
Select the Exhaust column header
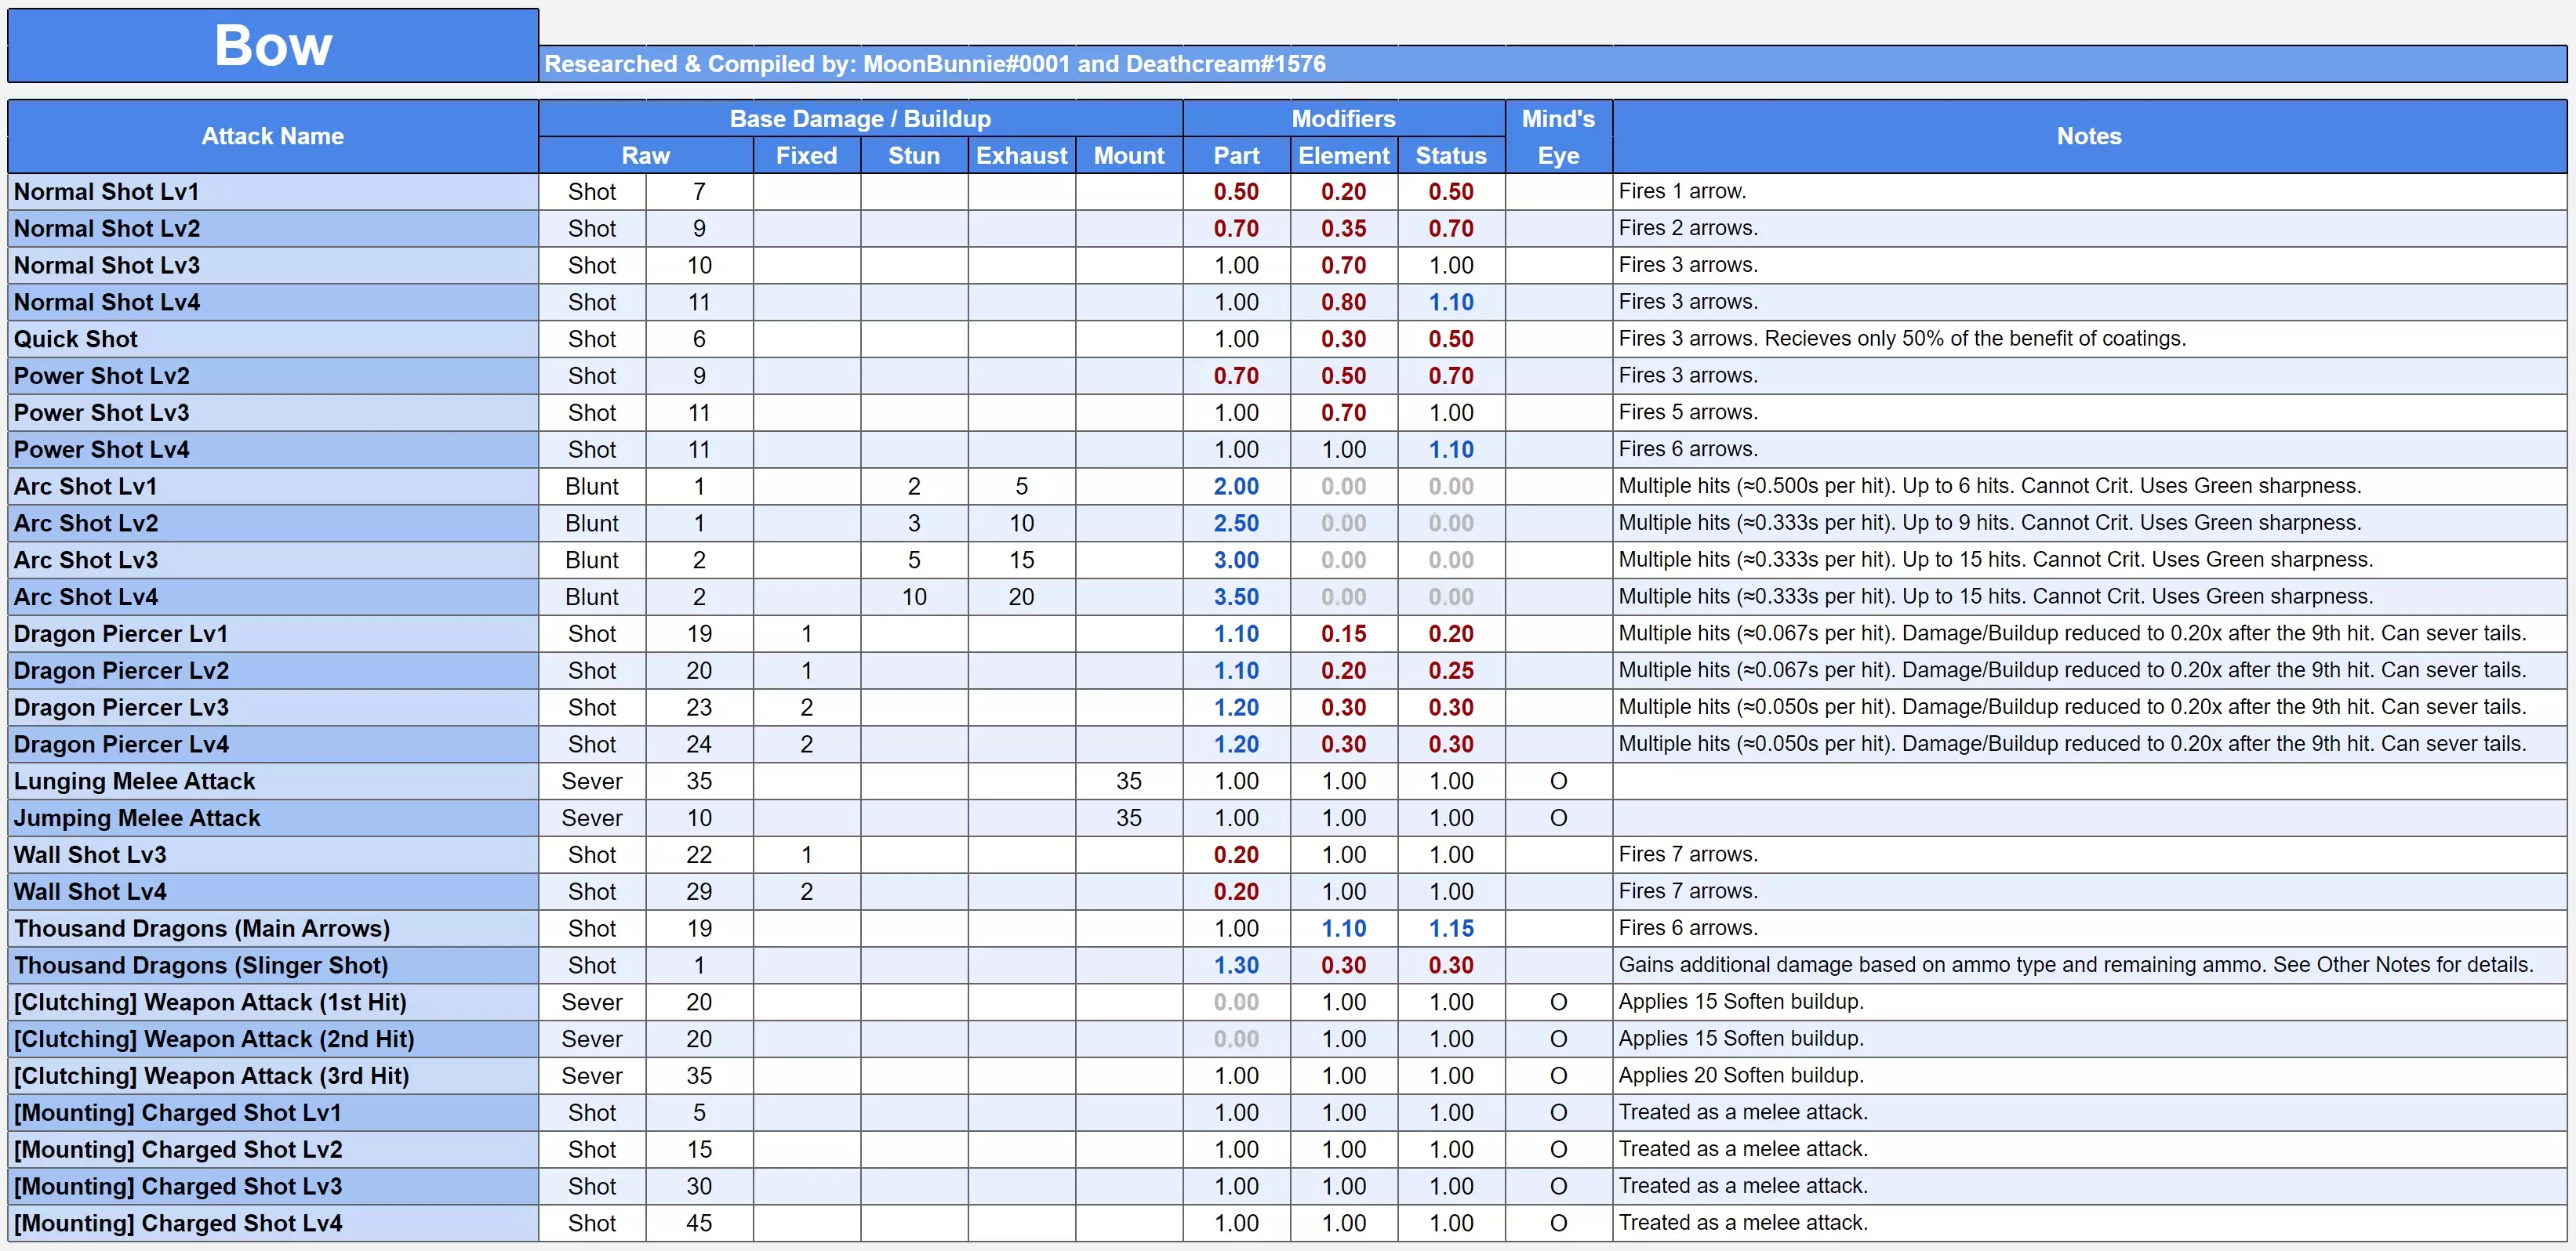coord(1021,156)
